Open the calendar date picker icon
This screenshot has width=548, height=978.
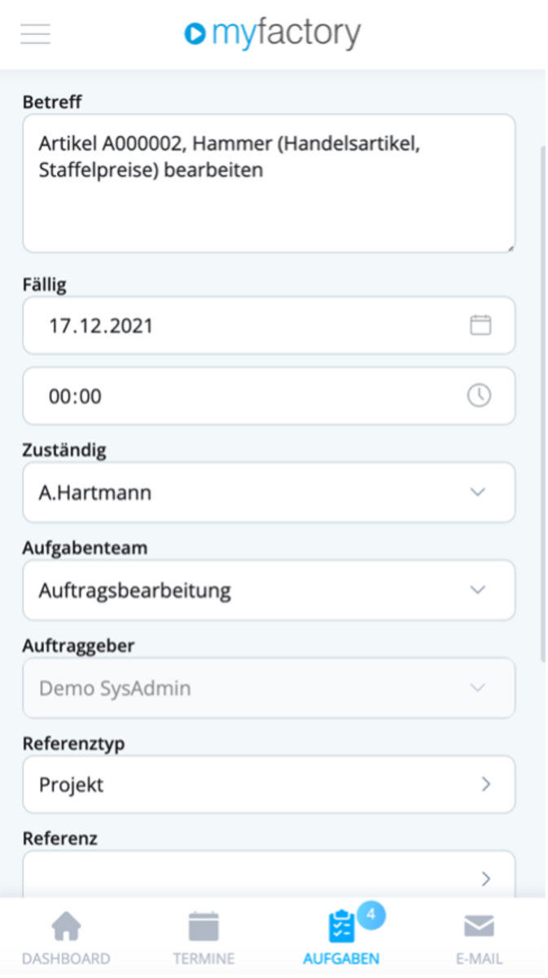(x=480, y=325)
